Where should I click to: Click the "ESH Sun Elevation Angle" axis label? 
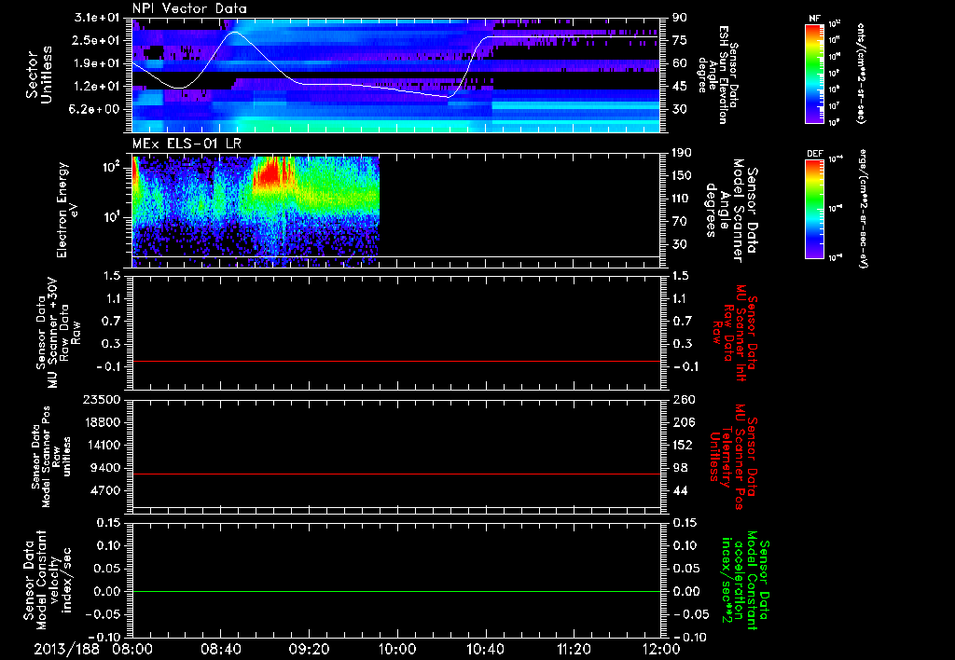pyautogui.click(x=719, y=75)
